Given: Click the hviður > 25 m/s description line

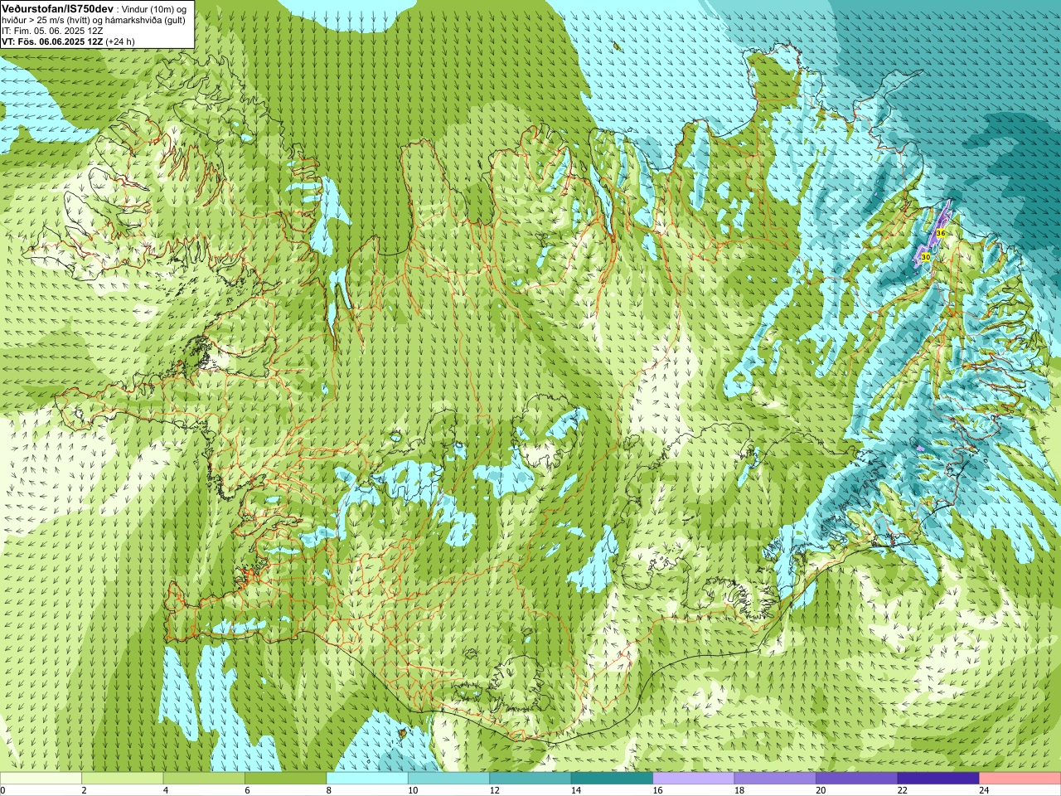Looking at the screenshot, I should pyautogui.click(x=94, y=20).
